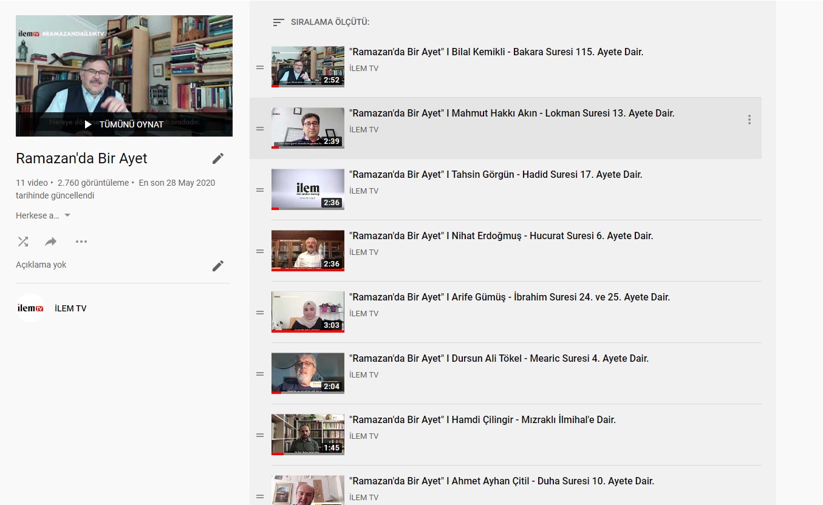Image resolution: width=823 pixels, height=505 pixels.
Task: Open Bilal Kemikli - Bakara Suresi 115 video title
Action: (x=496, y=52)
